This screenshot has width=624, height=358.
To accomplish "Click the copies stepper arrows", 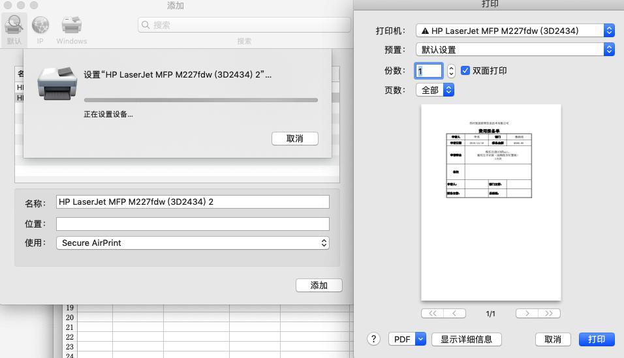I will (451, 71).
